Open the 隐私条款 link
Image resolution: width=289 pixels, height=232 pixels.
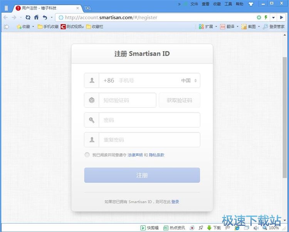pos(156,155)
